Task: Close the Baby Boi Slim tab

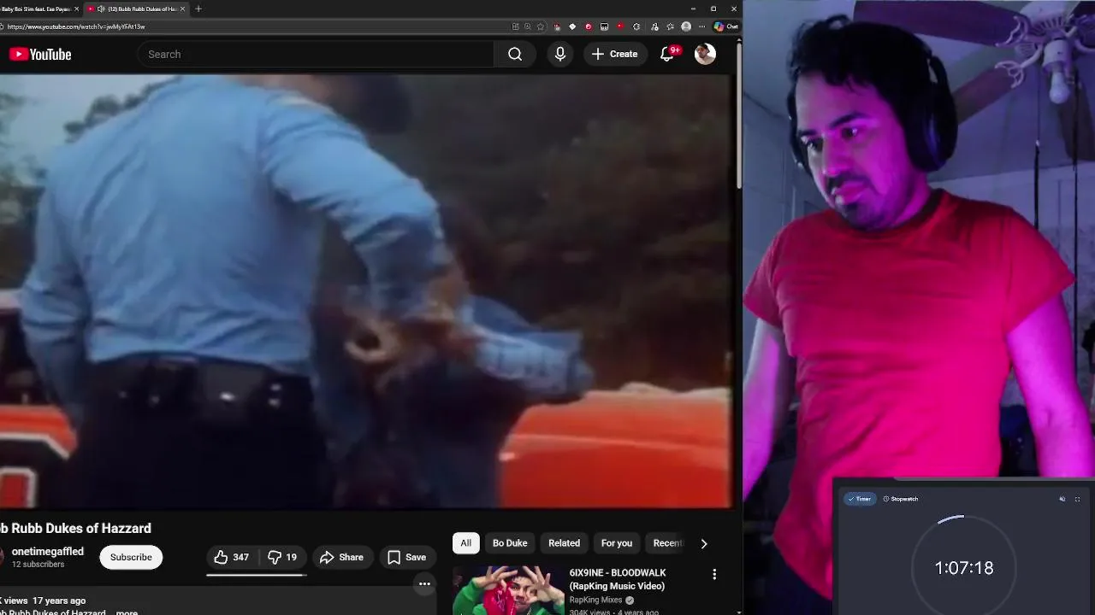Action: tap(76, 9)
